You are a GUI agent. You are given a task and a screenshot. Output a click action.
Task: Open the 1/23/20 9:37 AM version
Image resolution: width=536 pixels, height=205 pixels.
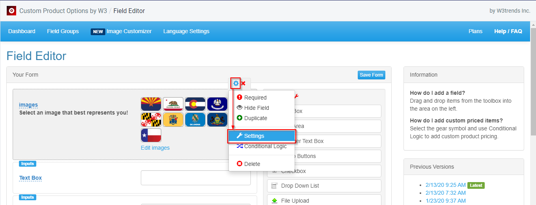click(x=446, y=201)
